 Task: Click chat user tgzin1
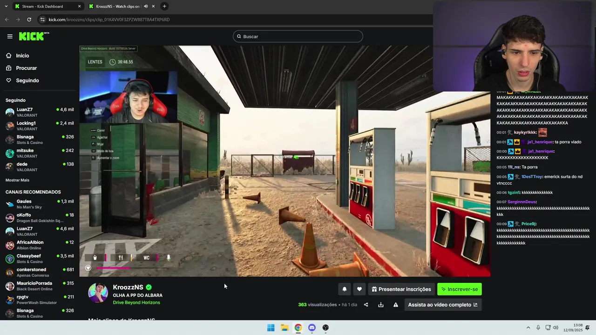(x=514, y=193)
